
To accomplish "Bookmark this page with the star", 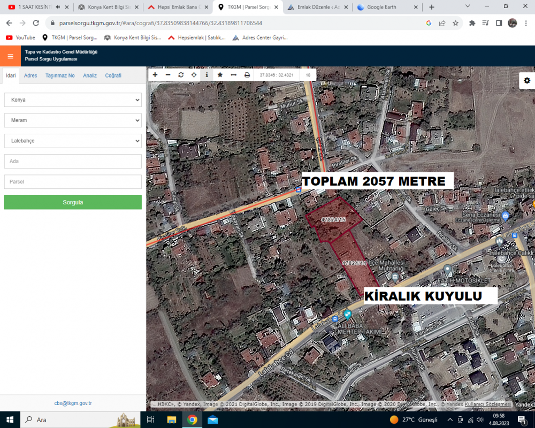I will click(x=455, y=23).
